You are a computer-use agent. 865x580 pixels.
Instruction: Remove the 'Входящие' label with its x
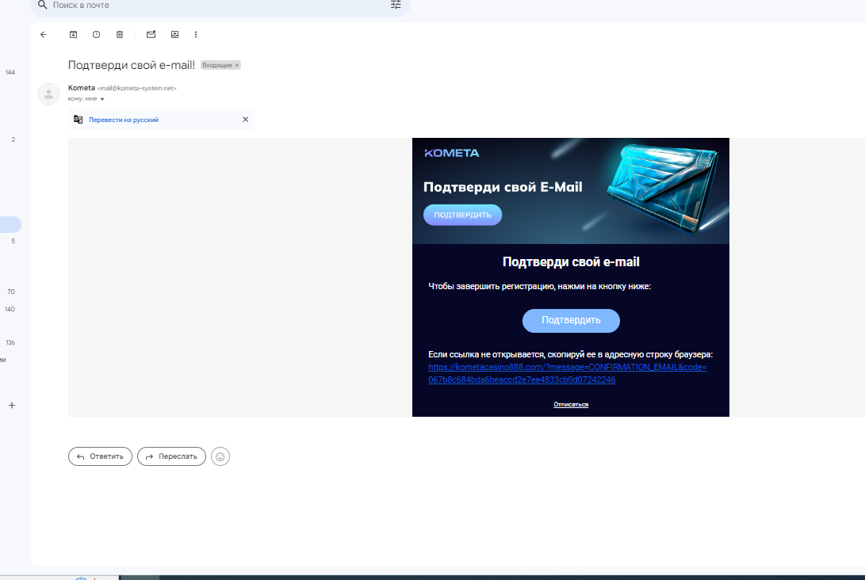click(x=237, y=65)
